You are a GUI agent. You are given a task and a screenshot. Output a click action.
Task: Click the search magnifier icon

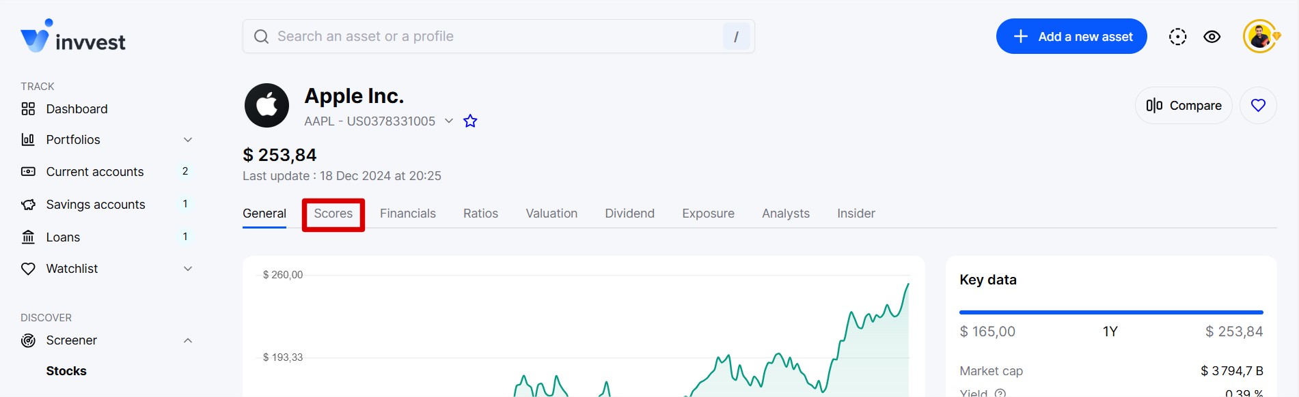point(261,37)
